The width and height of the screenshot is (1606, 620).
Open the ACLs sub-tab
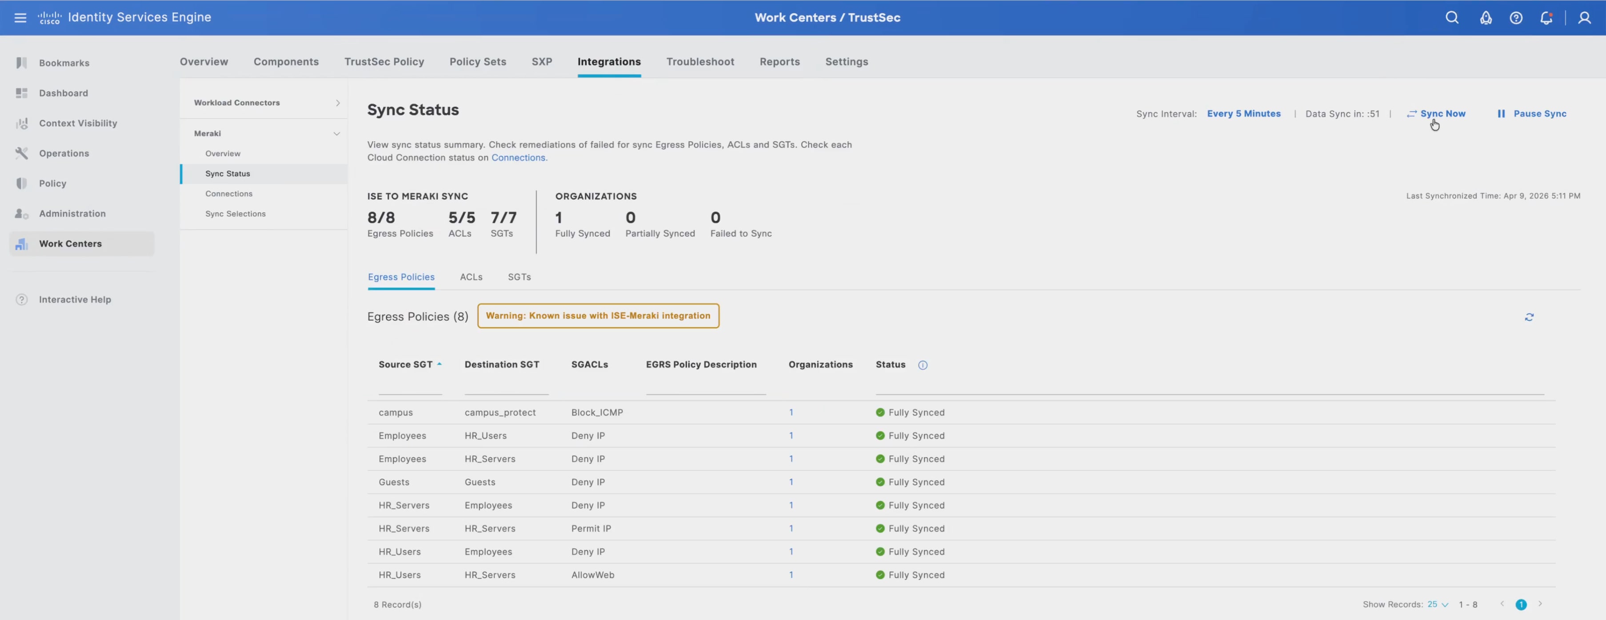[x=471, y=277]
